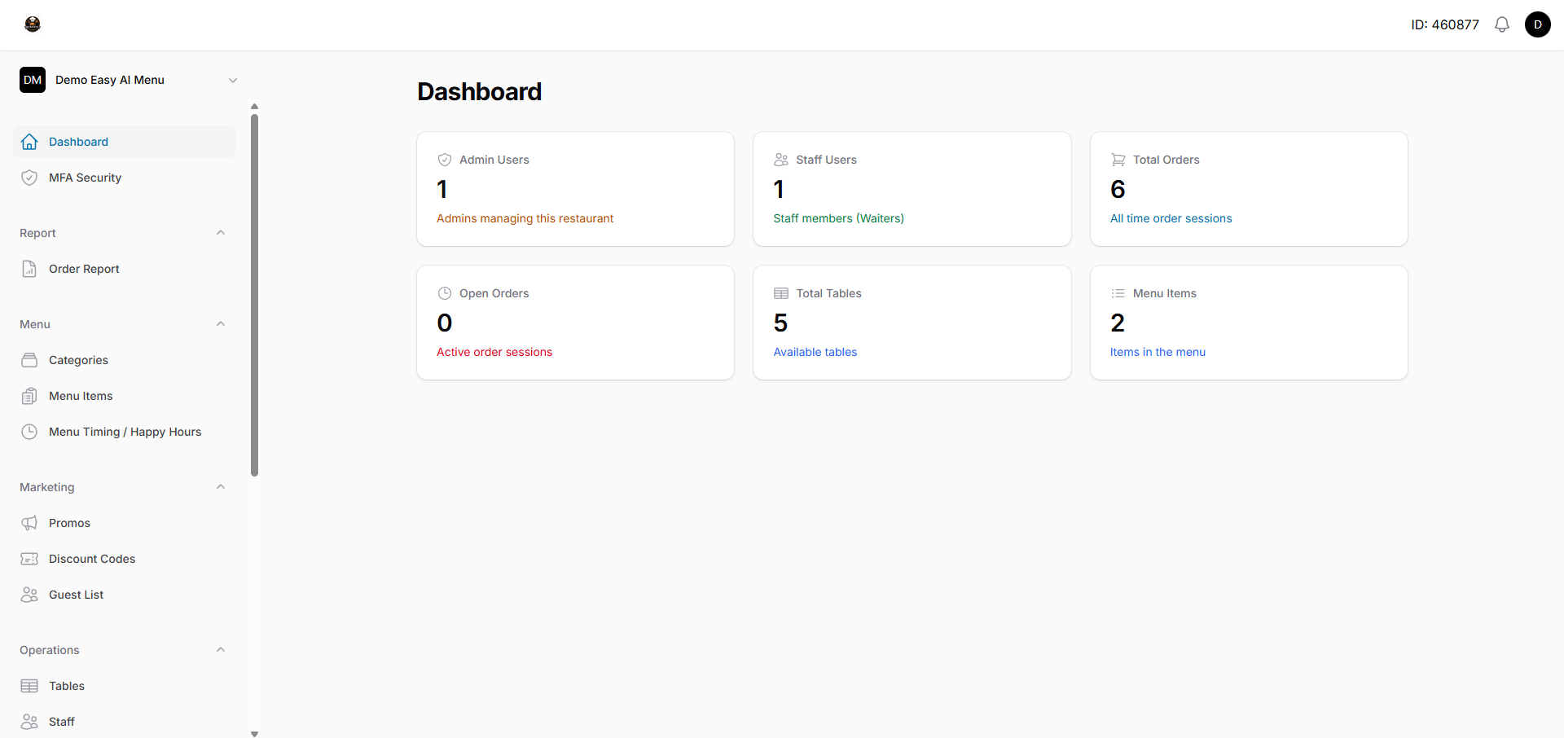Click the Tables grid icon in sidebar

click(29, 686)
